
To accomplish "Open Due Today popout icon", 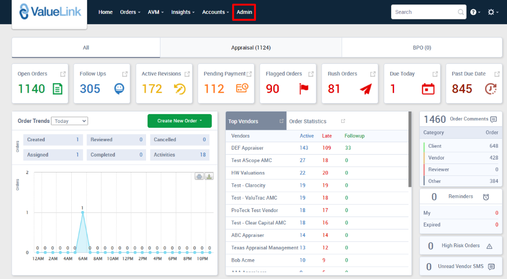I will [435, 74].
